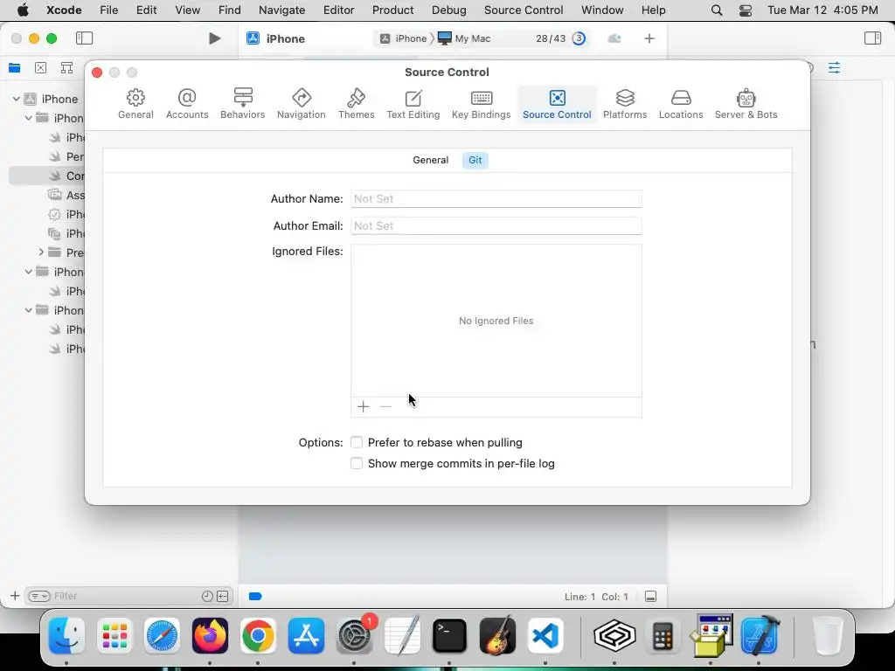Open the navigator filter options menu
Viewport: 895px width, 671px height.
[39, 596]
